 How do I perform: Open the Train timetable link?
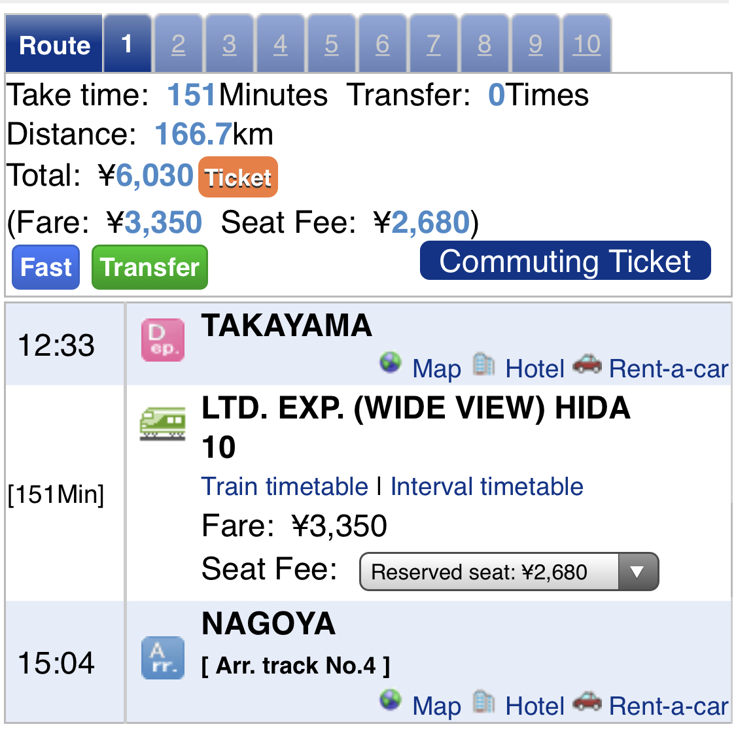point(285,487)
